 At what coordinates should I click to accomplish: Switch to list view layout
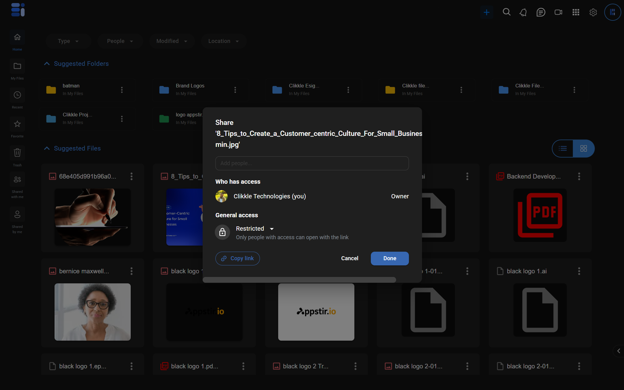pos(563,148)
